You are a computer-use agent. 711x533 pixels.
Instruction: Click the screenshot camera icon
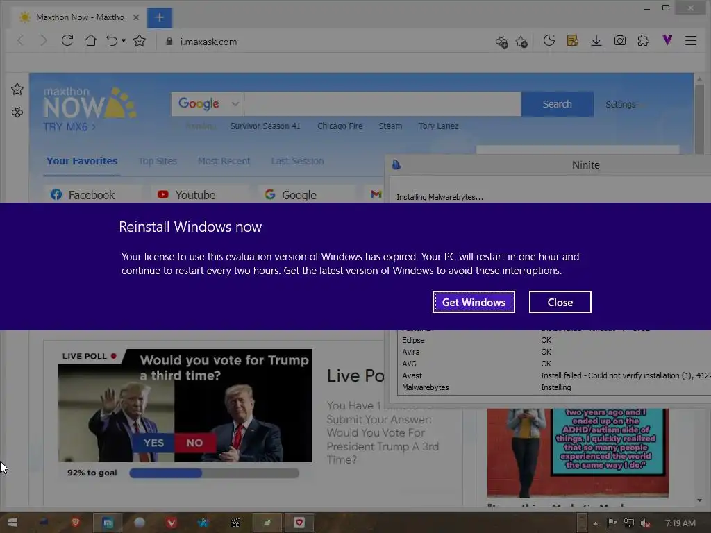tap(620, 41)
